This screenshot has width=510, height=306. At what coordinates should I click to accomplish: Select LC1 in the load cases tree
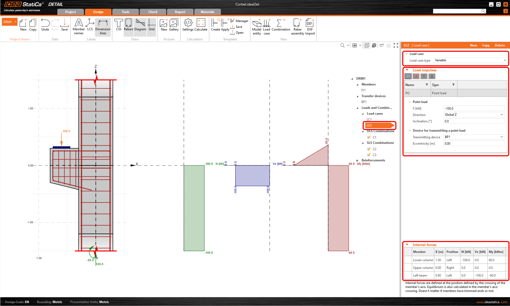pos(369,119)
